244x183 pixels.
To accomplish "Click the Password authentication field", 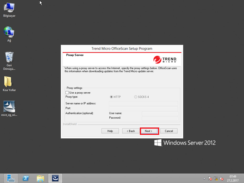I will 160,119.
